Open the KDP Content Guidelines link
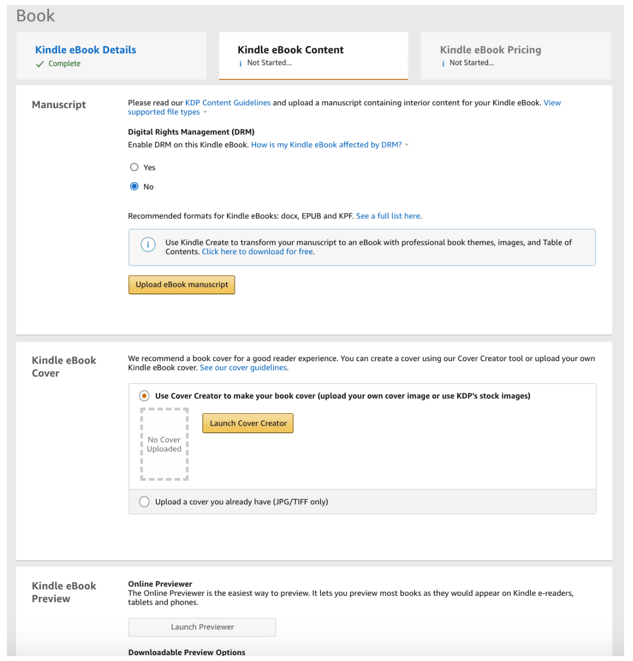The height and width of the screenshot is (661, 633). [x=227, y=102]
